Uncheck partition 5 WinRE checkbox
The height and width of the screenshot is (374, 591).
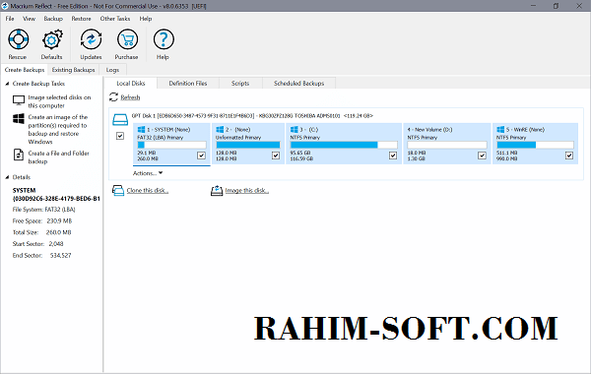point(569,156)
